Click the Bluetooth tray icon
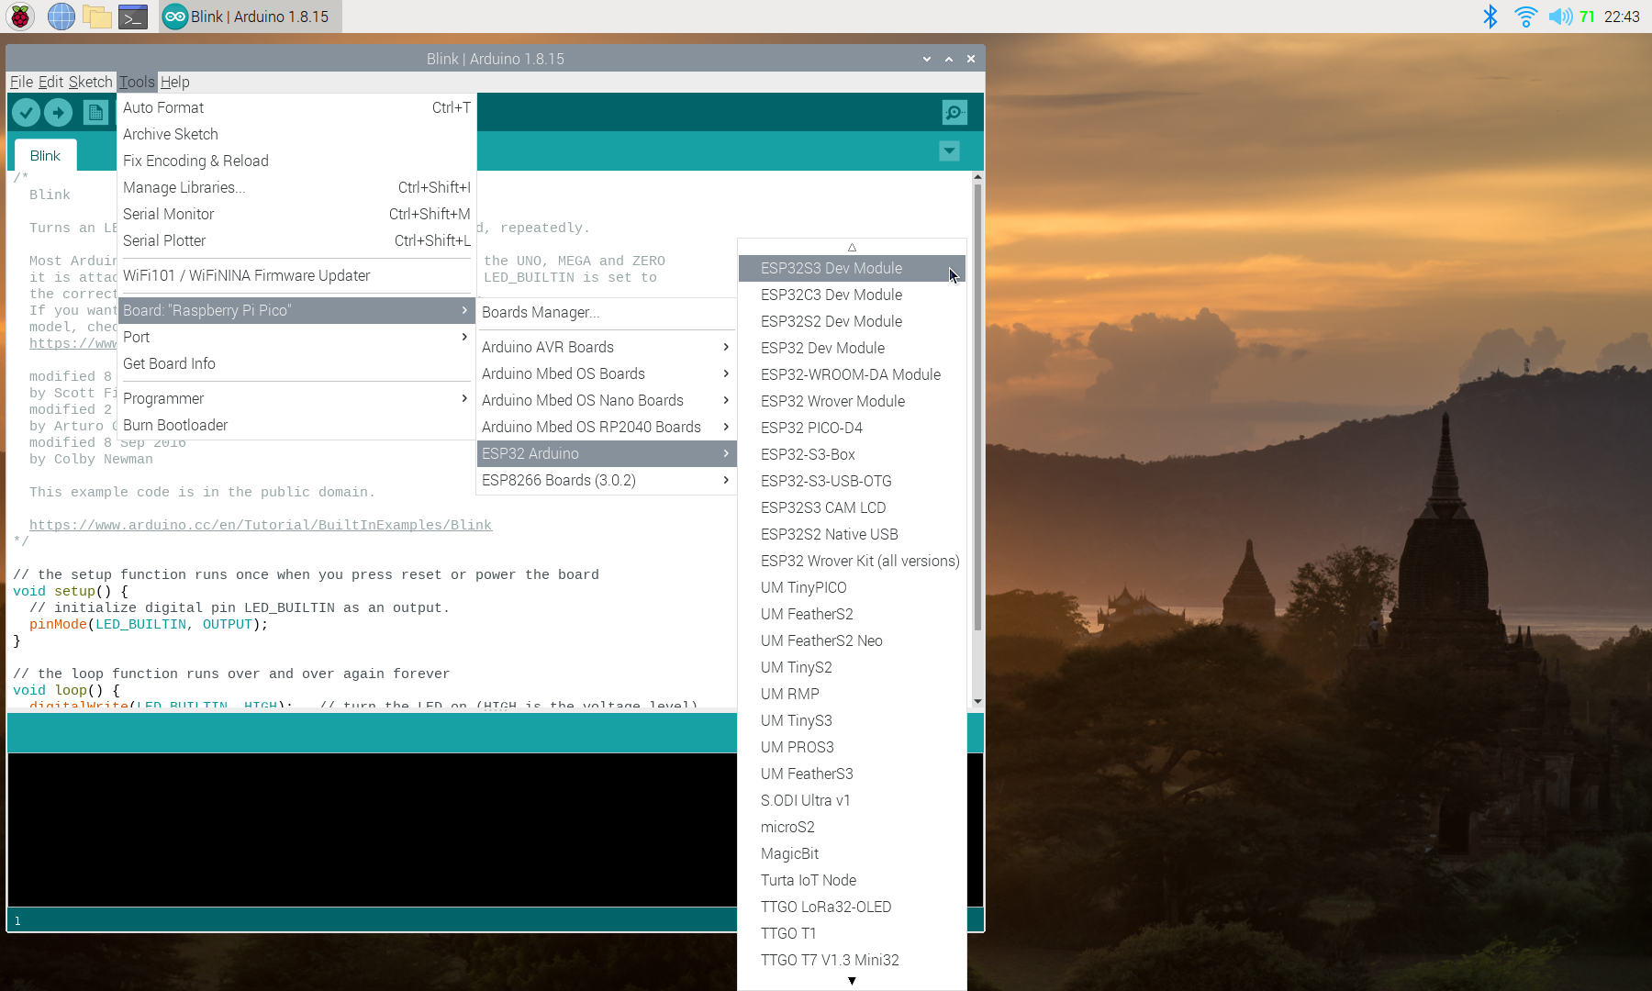 (x=1490, y=17)
